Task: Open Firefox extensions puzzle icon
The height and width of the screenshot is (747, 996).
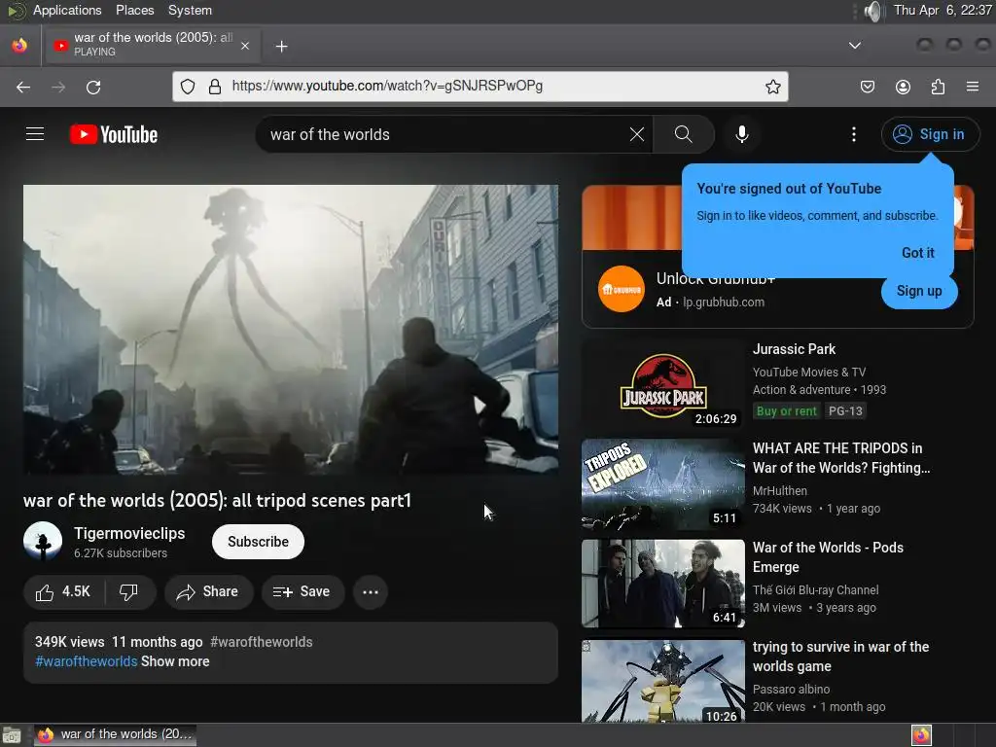Action: pos(938,87)
